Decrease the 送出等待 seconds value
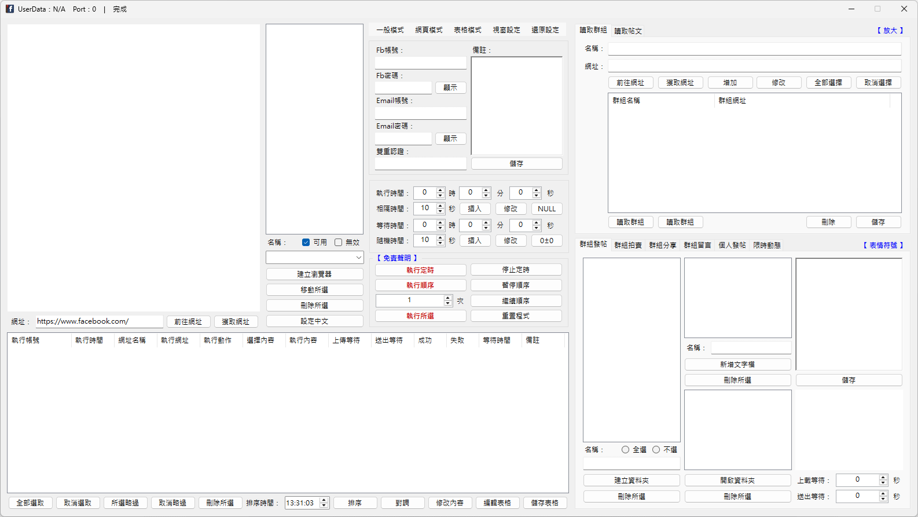 [883, 499]
